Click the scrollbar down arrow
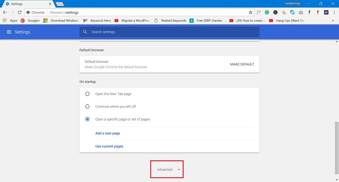Viewport: 339px width, 182px height. pyautogui.click(x=337, y=180)
